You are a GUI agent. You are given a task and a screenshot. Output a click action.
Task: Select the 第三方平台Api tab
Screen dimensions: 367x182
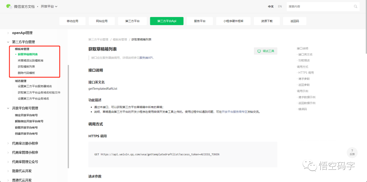(x=167, y=21)
